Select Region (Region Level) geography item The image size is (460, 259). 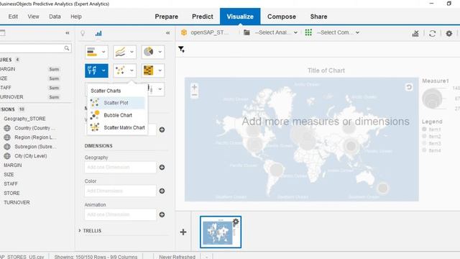click(x=35, y=137)
